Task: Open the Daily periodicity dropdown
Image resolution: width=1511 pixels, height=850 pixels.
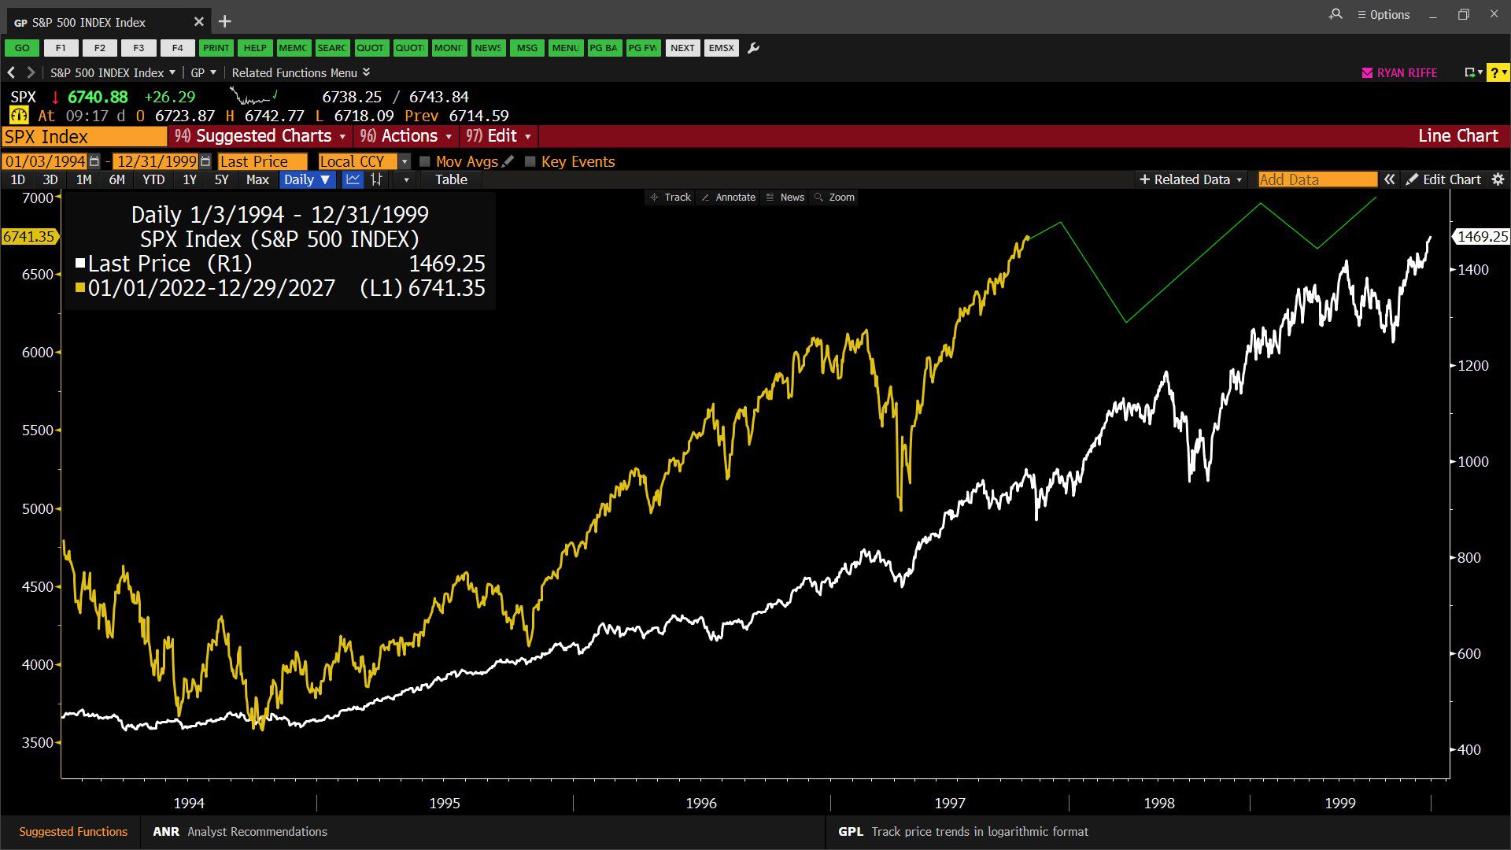Action: click(x=307, y=179)
